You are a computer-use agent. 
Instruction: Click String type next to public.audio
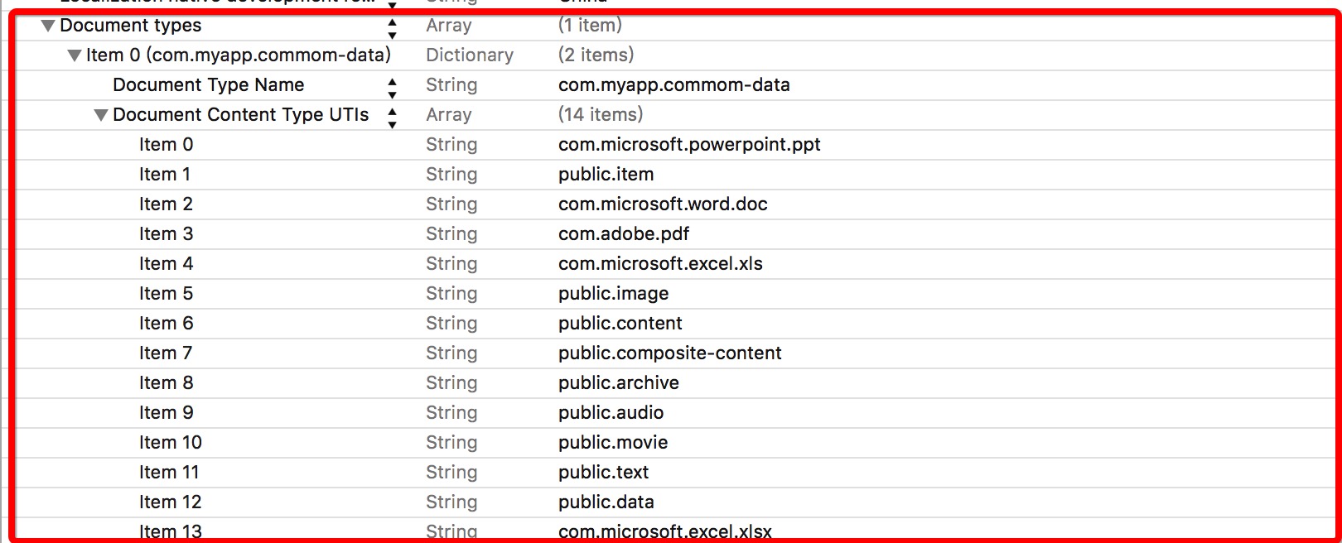[x=451, y=413]
